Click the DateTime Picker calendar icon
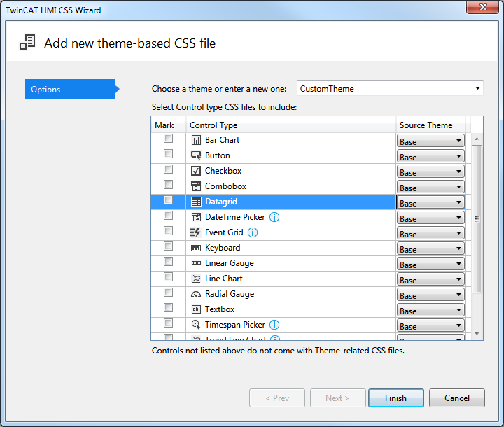This screenshot has height=427, width=504. coord(196,217)
